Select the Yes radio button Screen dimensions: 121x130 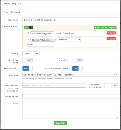[69, 33]
